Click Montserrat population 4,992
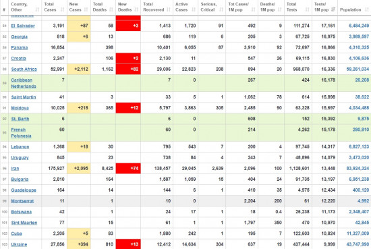 (x=363, y=201)
